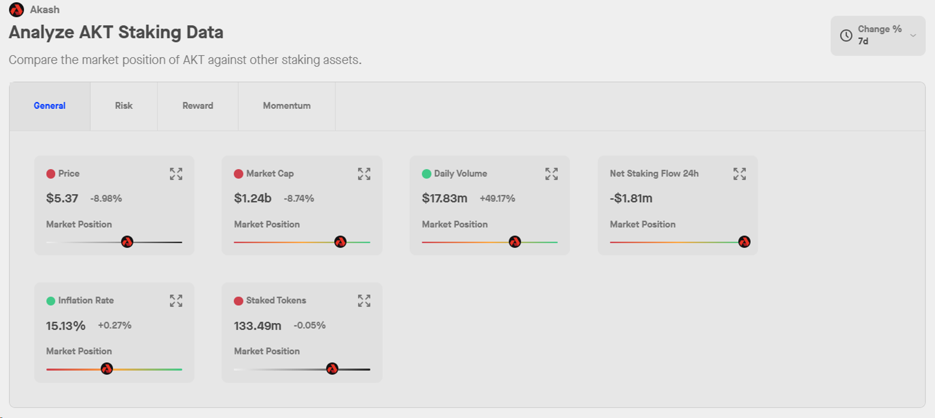Expand the Inflation Rate card
Image resolution: width=935 pixels, height=418 pixels.
[x=176, y=301]
